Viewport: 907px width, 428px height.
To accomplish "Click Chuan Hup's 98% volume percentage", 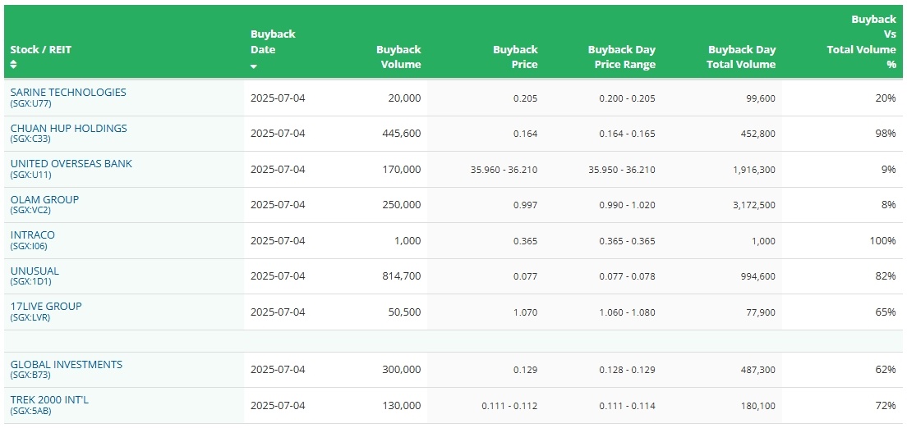I will (x=886, y=134).
